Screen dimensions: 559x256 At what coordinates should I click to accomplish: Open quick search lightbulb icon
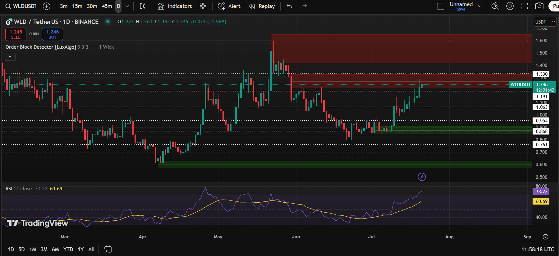(x=495, y=6)
